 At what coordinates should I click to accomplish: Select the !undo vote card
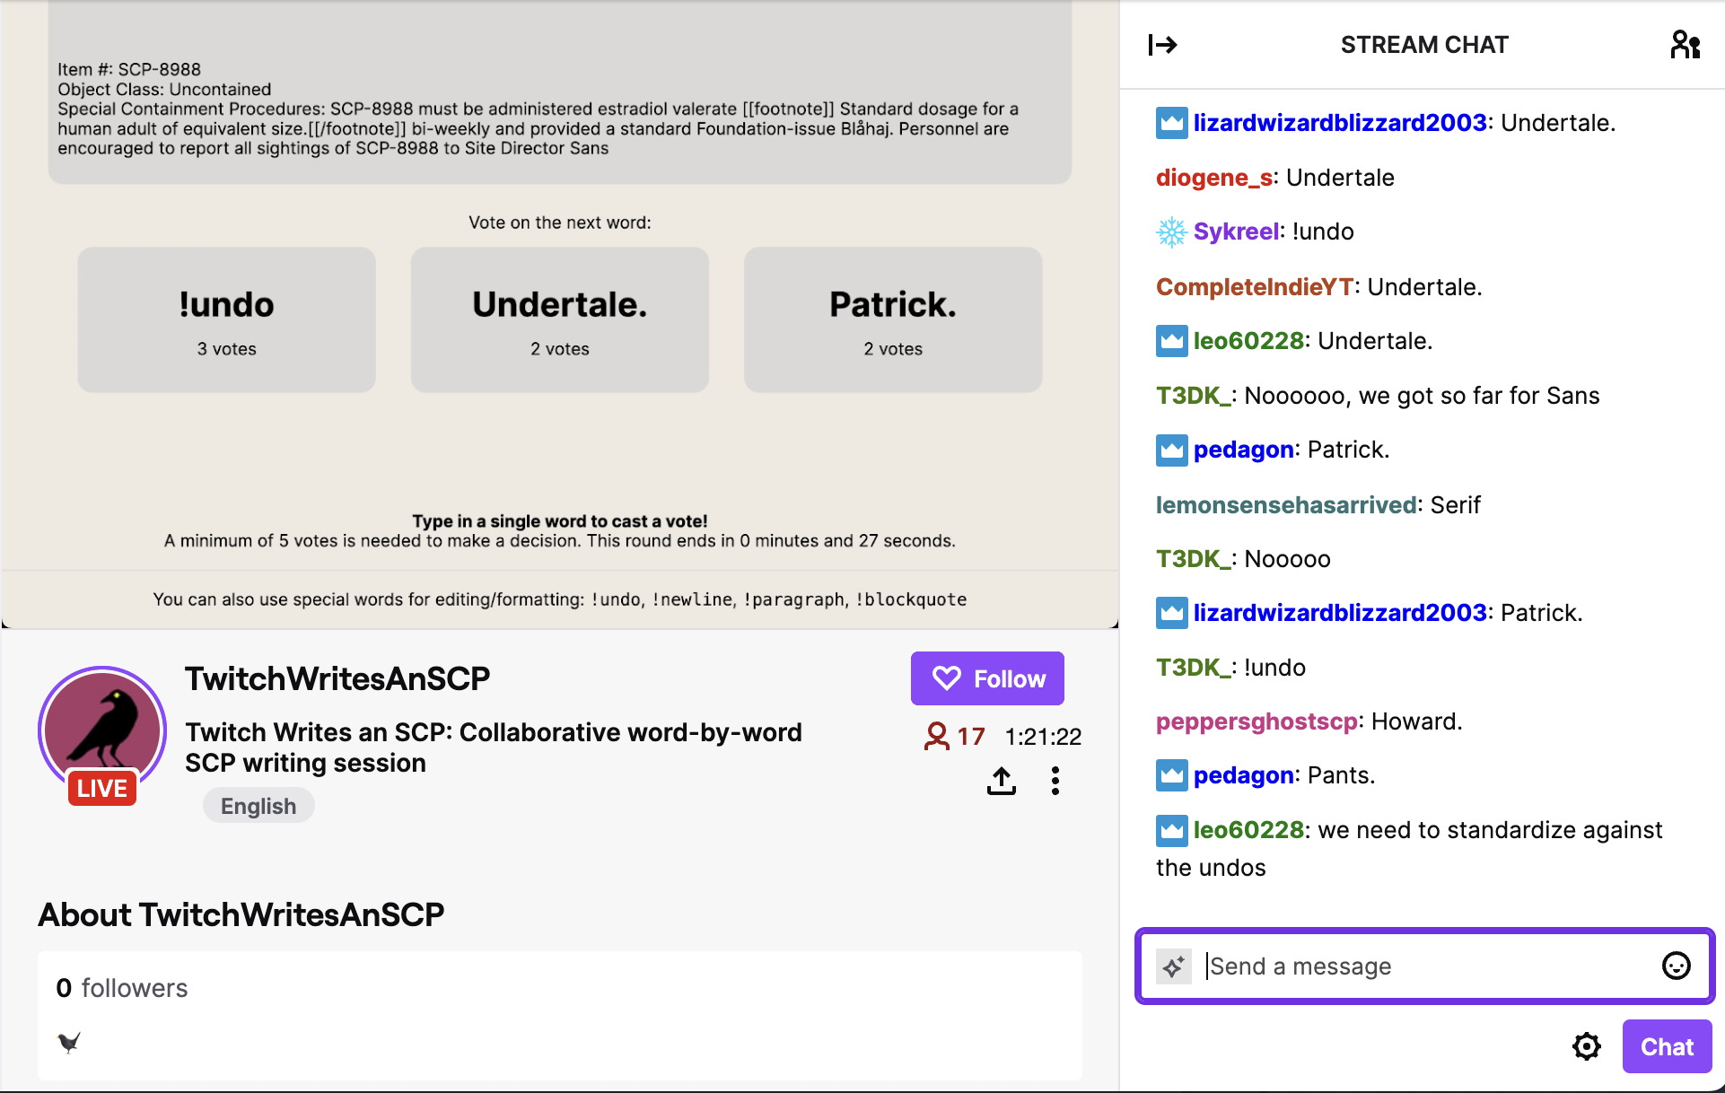click(225, 319)
